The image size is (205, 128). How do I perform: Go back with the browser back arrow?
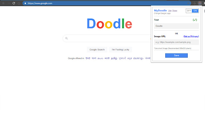click(4, 3)
